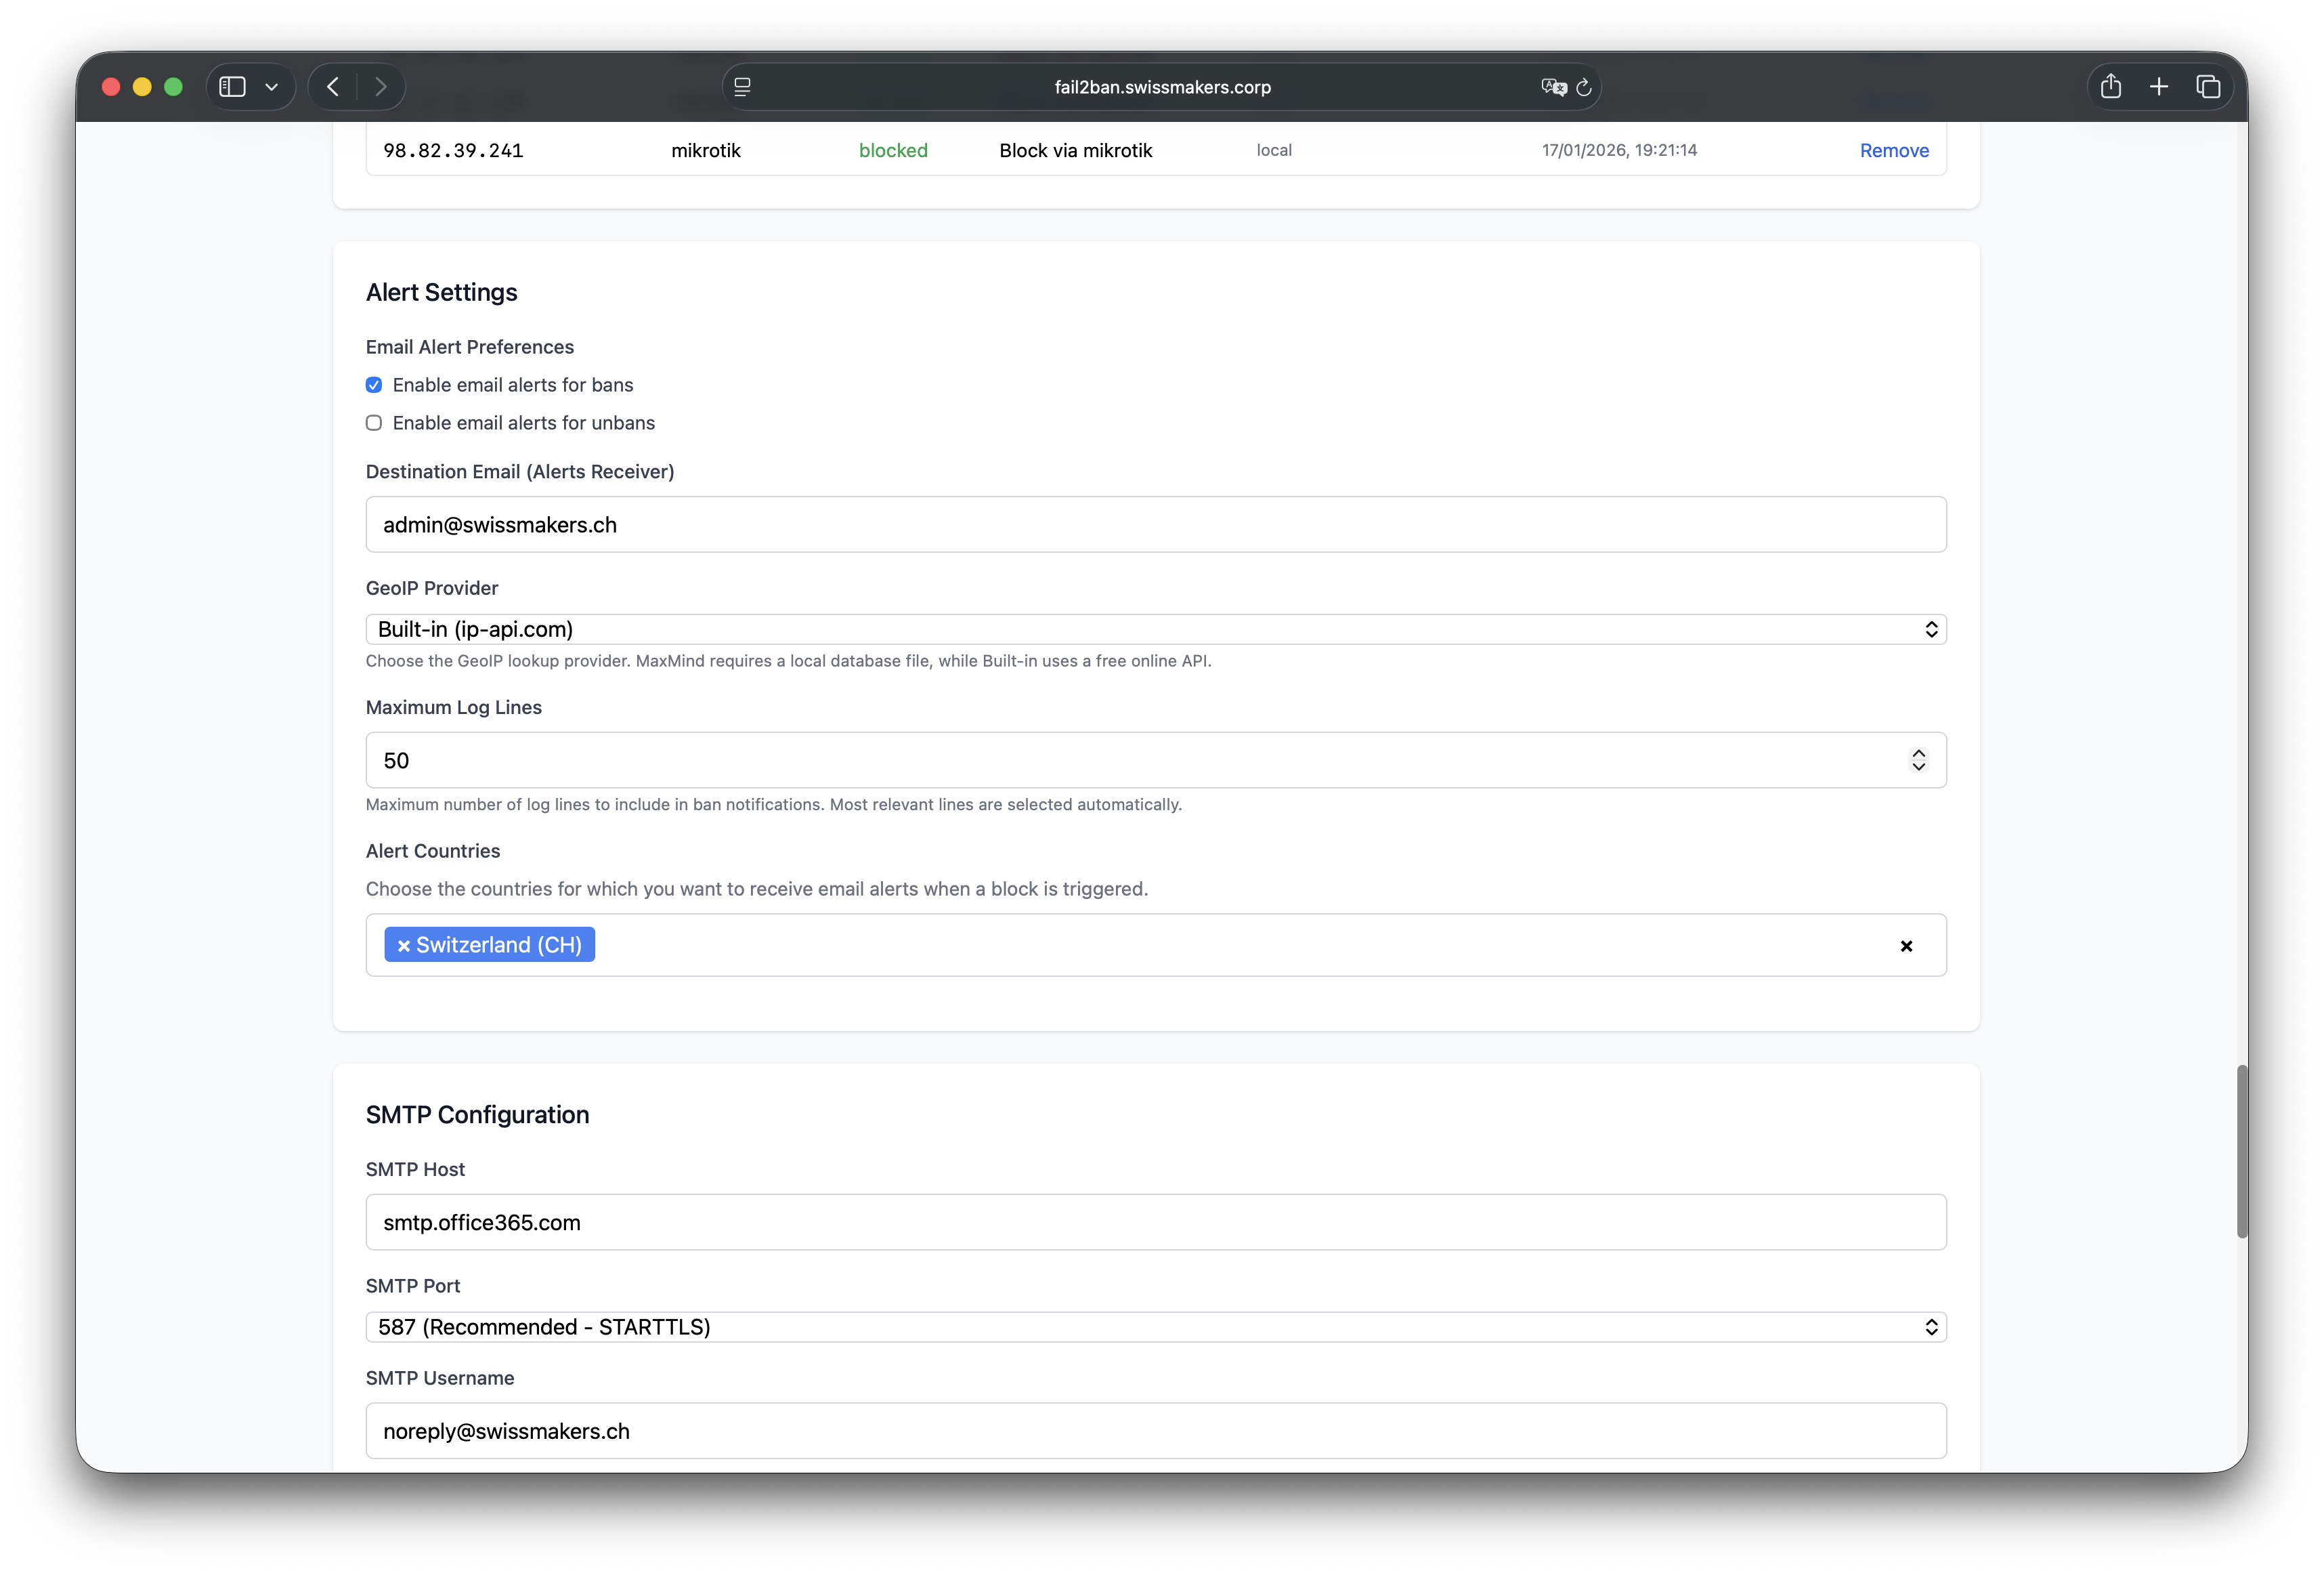
Task: Increase the Maximum Log Lines stepper value
Action: pyautogui.click(x=1918, y=753)
